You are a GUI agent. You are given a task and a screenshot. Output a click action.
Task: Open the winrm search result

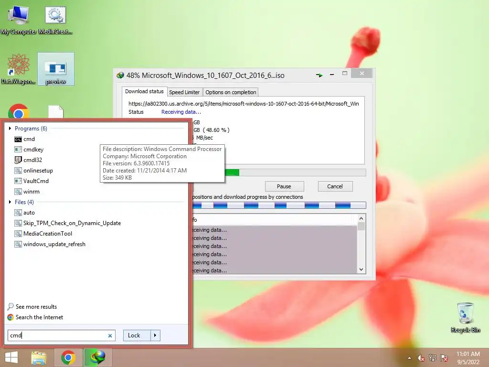tap(27, 192)
